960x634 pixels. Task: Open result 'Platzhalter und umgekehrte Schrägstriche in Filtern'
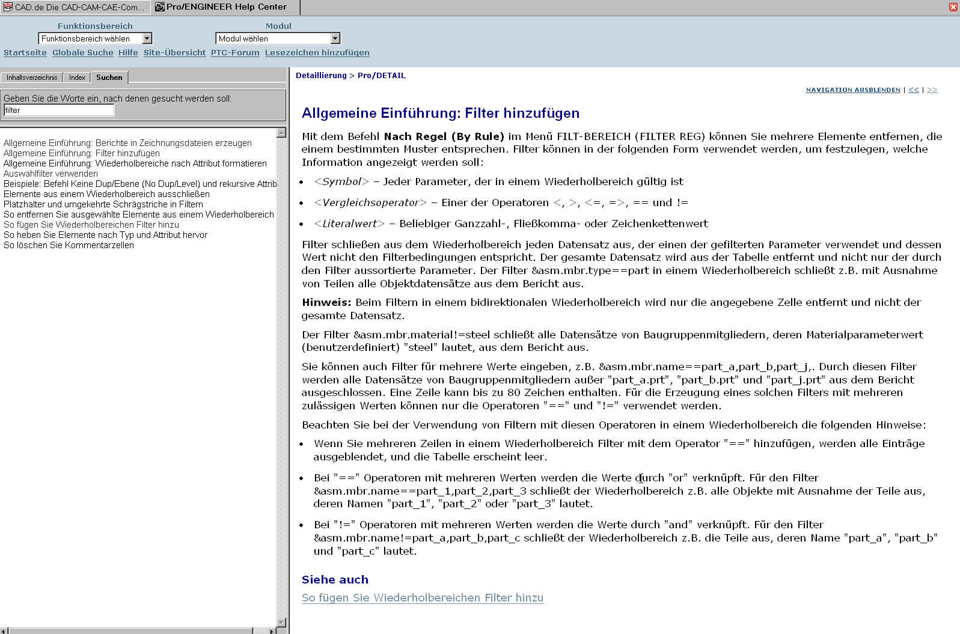point(103,204)
